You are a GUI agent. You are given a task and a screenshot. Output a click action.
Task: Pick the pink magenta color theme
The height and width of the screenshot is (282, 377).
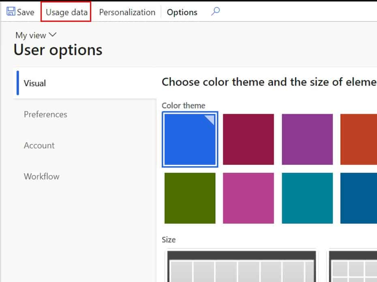(x=248, y=198)
